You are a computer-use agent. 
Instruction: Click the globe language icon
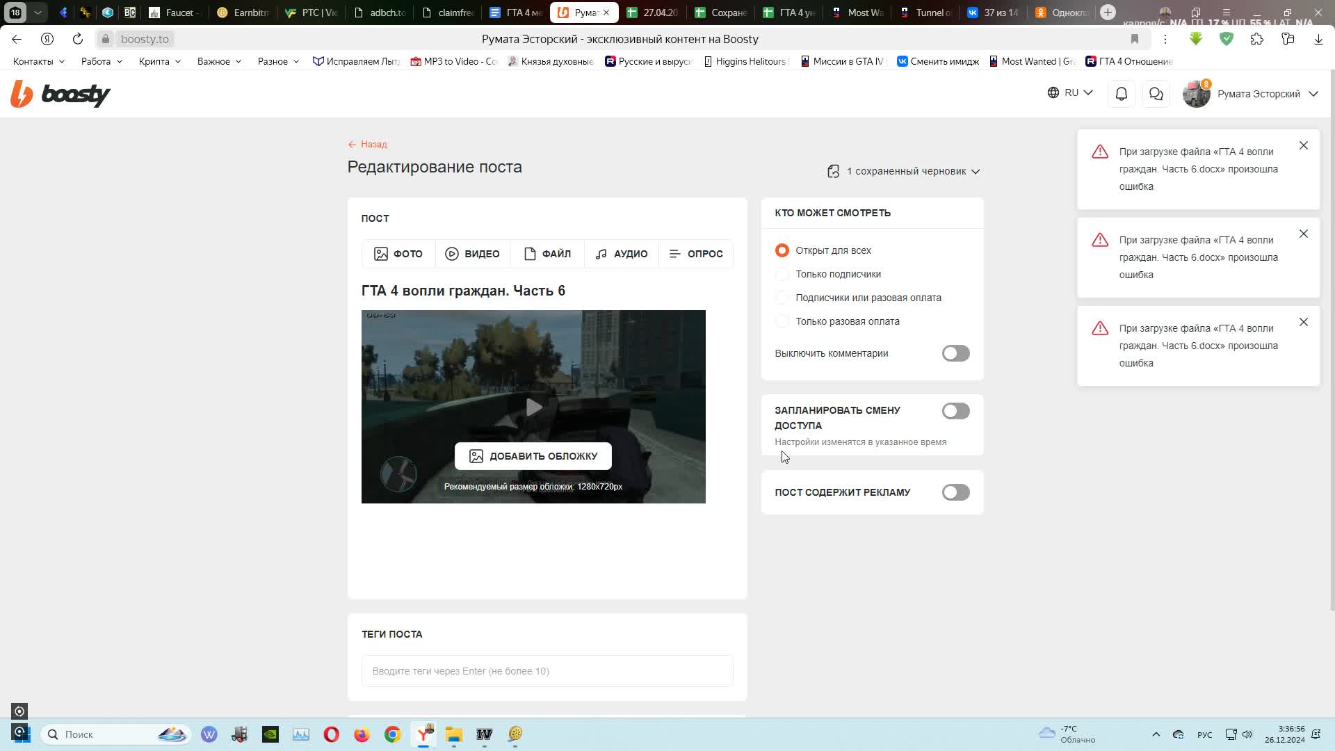pos(1053,92)
